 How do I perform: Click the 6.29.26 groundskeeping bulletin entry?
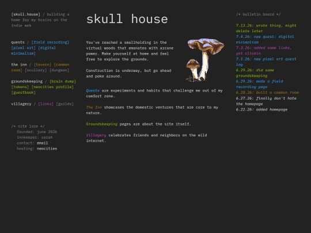tap(255, 73)
